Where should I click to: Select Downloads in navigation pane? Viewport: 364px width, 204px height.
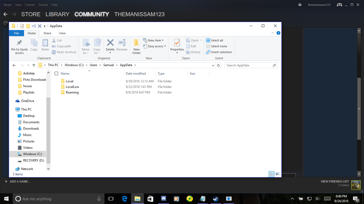point(31,129)
